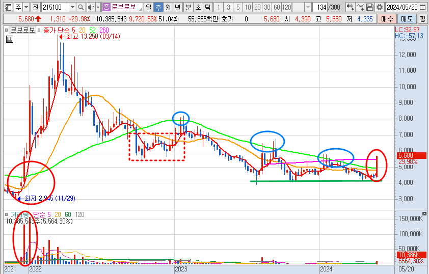Screen dimensions: 429x274
Task: Click the volume tag 10,386K
Action: pos(412,255)
